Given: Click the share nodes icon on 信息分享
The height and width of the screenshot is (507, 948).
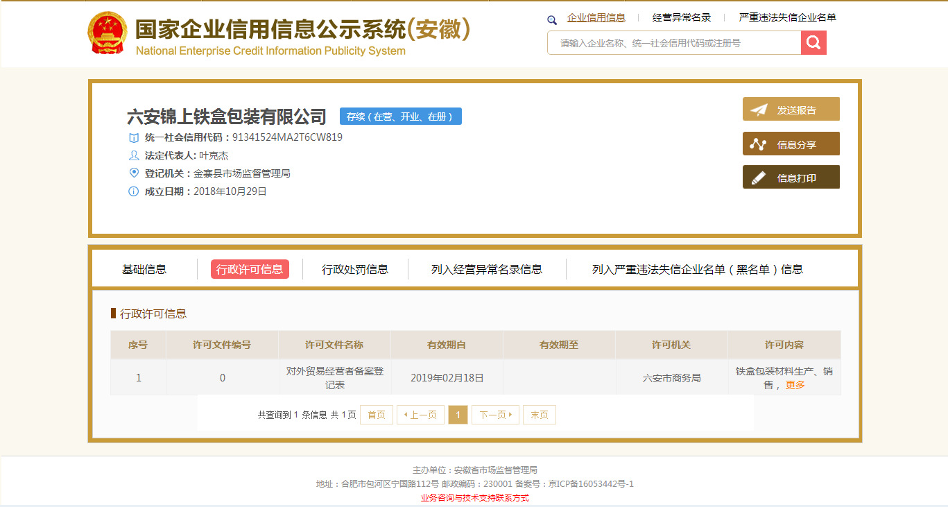Looking at the screenshot, I should (x=759, y=144).
